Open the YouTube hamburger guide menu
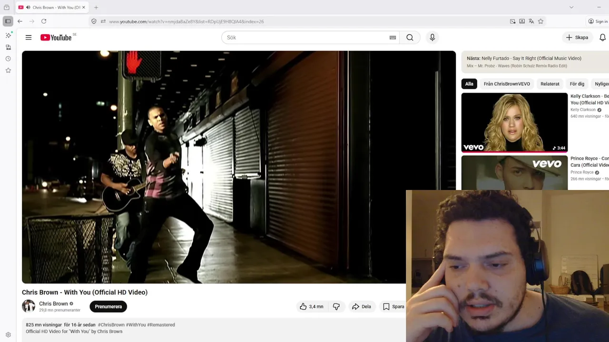Viewport: 609px width, 342px height. (x=29, y=38)
